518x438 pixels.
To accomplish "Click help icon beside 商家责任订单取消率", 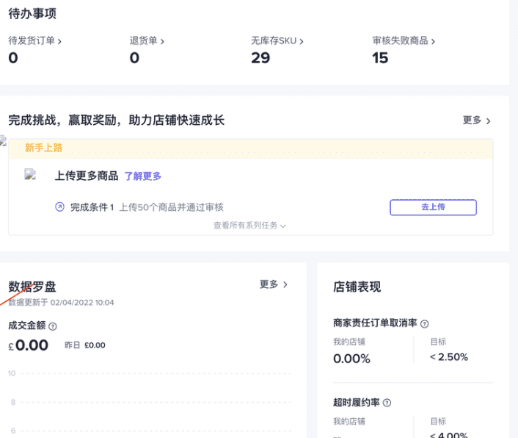I will click(x=425, y=323).
